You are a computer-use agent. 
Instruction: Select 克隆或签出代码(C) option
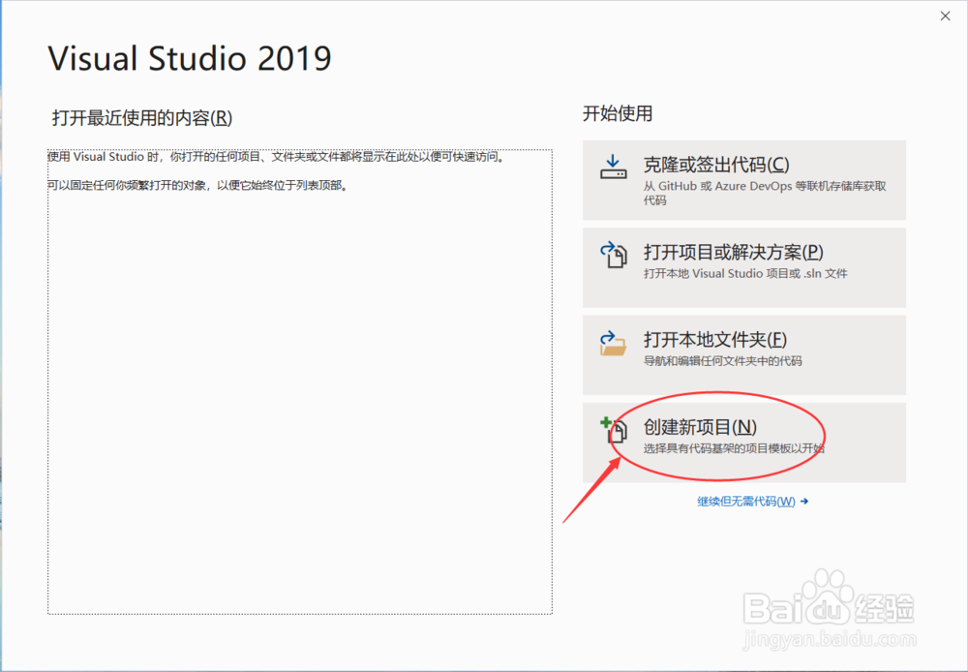click(x=743, y=180)
